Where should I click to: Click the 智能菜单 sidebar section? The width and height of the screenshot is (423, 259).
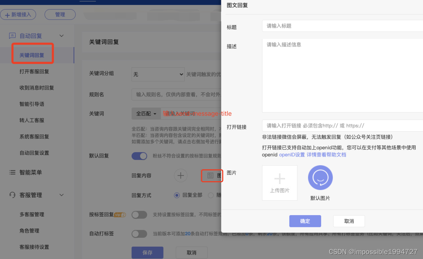30,172
